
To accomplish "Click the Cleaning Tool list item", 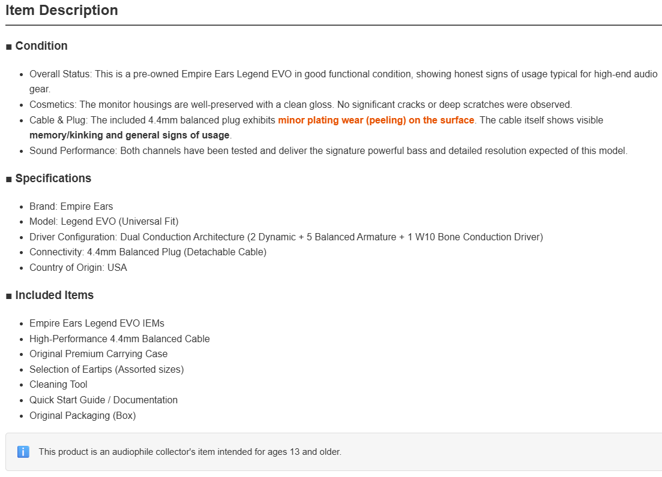I will click(x=58, y=384).
